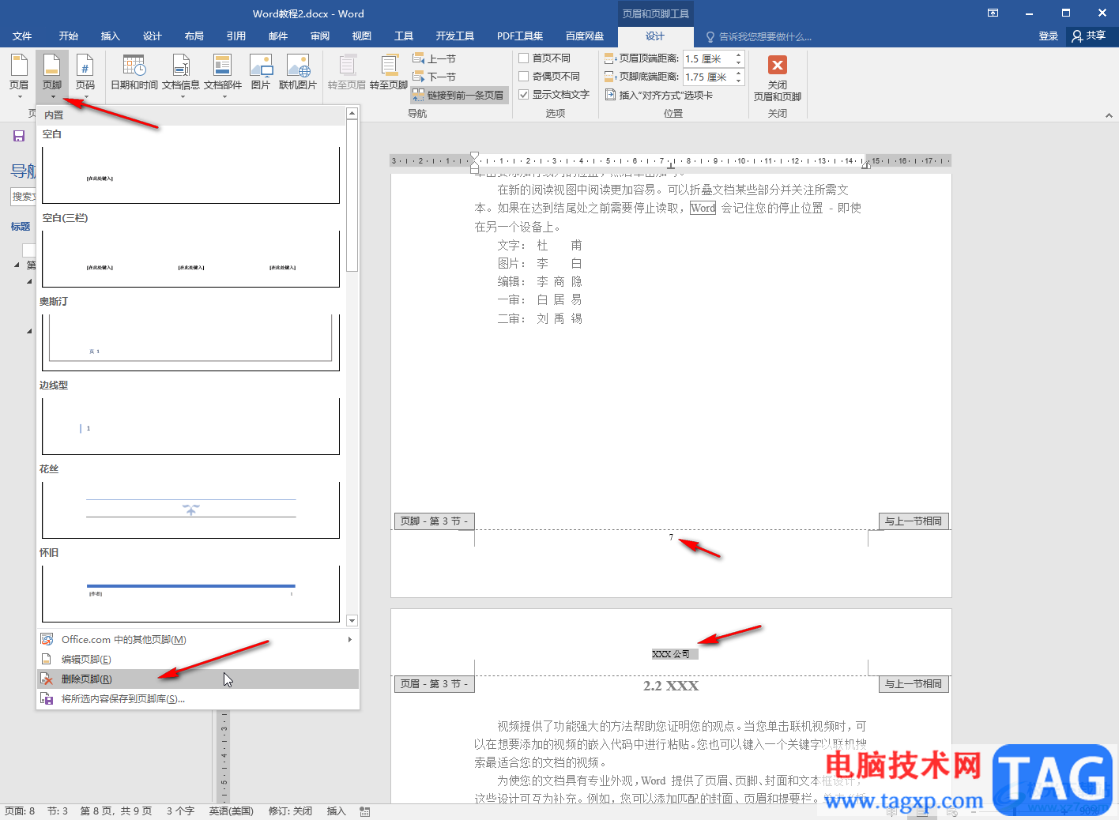Click 转至页眉 go to header

(x=347, y=73)
